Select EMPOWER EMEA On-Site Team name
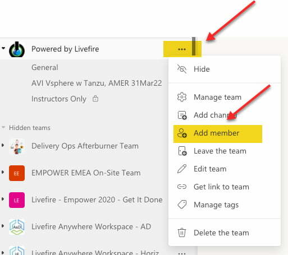This screenshot has width=288, height=255. 86,173
